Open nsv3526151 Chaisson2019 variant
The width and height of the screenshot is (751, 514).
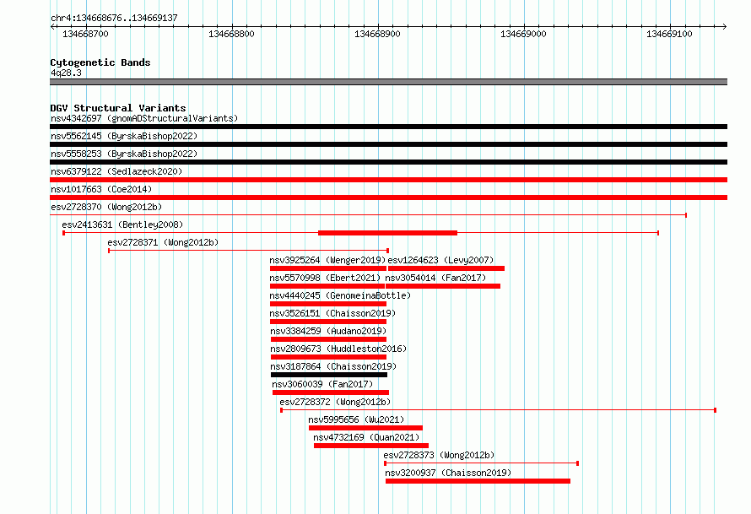(x=332, y=313)
